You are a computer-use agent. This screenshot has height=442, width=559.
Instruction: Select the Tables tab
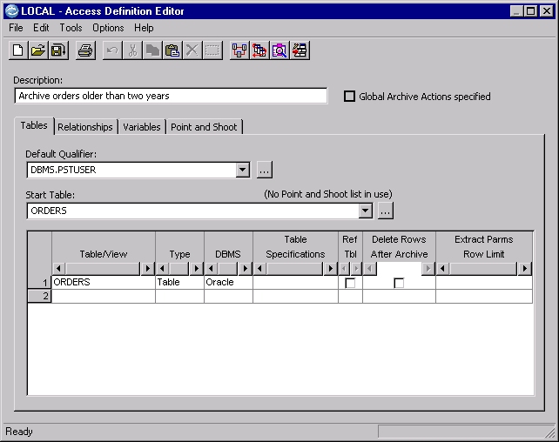point(34,125)
